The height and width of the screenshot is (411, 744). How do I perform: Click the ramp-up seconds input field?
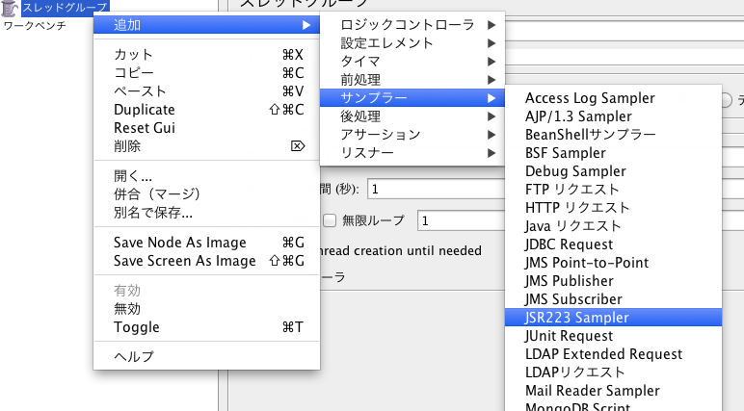[436, 190]
